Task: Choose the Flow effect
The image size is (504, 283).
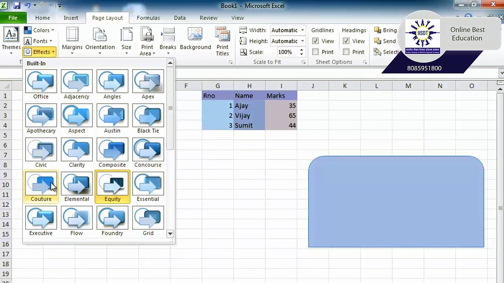Action: point(77,221)
